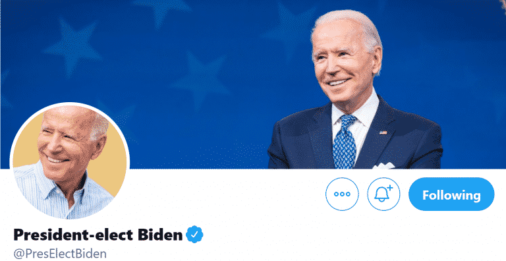Open the circular profile picture

[70, 162]
